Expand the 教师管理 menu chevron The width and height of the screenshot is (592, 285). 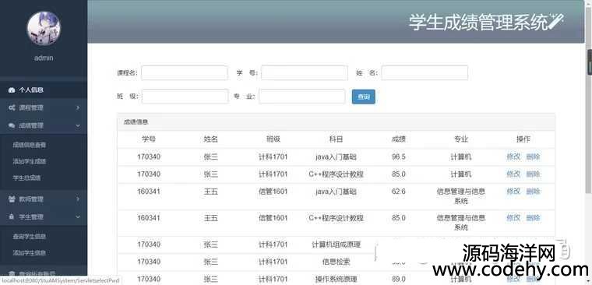pyautogui.click(x=78, y=199)
